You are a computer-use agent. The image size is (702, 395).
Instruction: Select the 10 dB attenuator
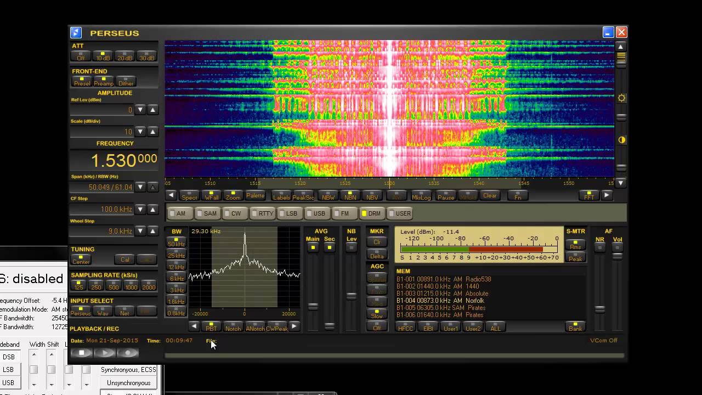[x=103, y=56]
